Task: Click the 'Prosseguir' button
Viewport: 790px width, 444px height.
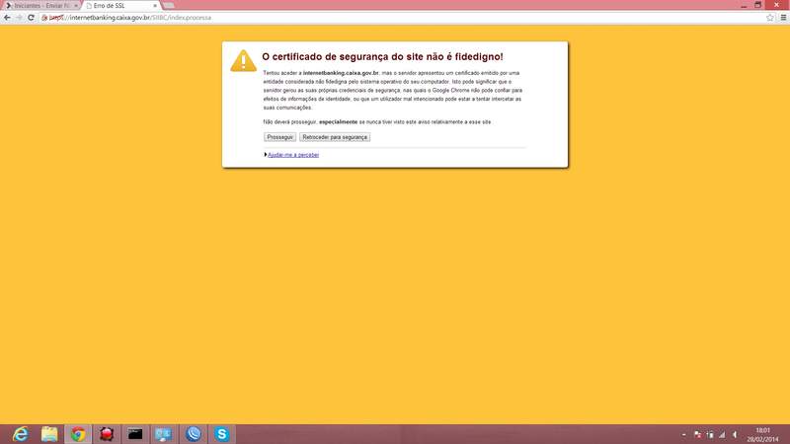Action: tap(279, 137)
